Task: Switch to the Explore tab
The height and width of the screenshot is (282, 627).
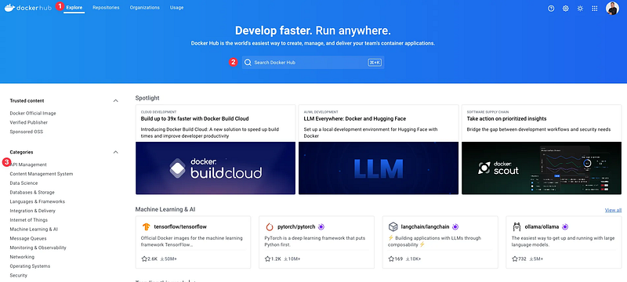Action: pos(74,8)
